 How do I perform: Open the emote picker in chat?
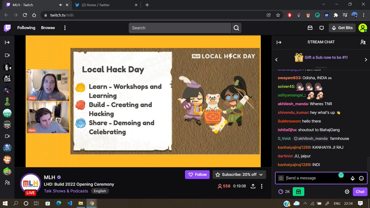point(360,178)
